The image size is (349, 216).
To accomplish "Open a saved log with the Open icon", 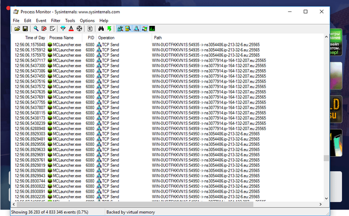I will coord(17,29).
